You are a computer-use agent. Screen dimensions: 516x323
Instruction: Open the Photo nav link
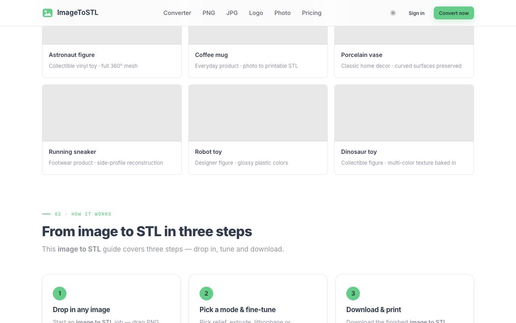click(x=283, y=13)
